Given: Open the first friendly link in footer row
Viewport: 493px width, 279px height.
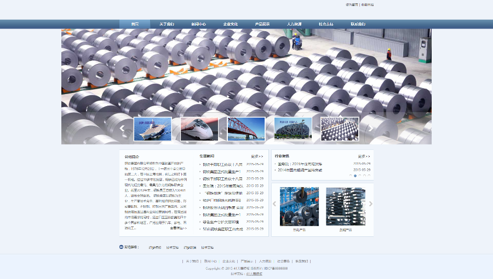Looking at the screenshot, I should [x=155, y=248].
